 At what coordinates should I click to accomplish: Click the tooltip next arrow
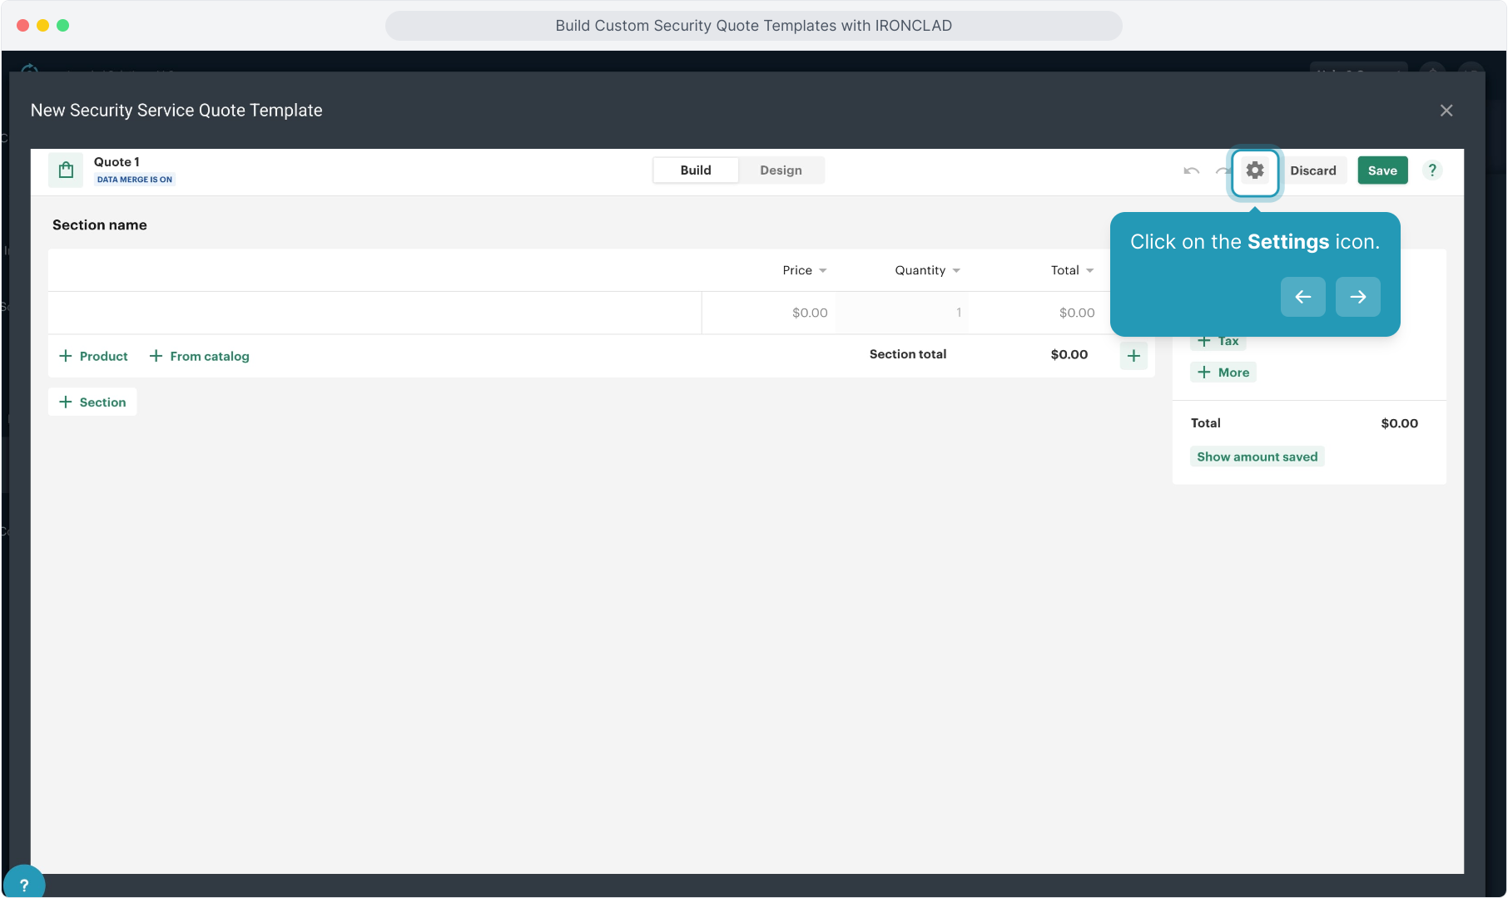coord(1357,297)
